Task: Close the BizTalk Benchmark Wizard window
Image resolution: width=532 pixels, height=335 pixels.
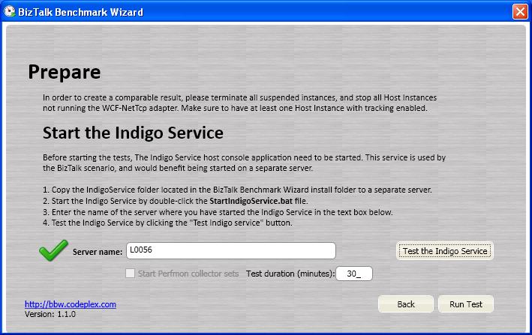Action: (x=520, y=11)
